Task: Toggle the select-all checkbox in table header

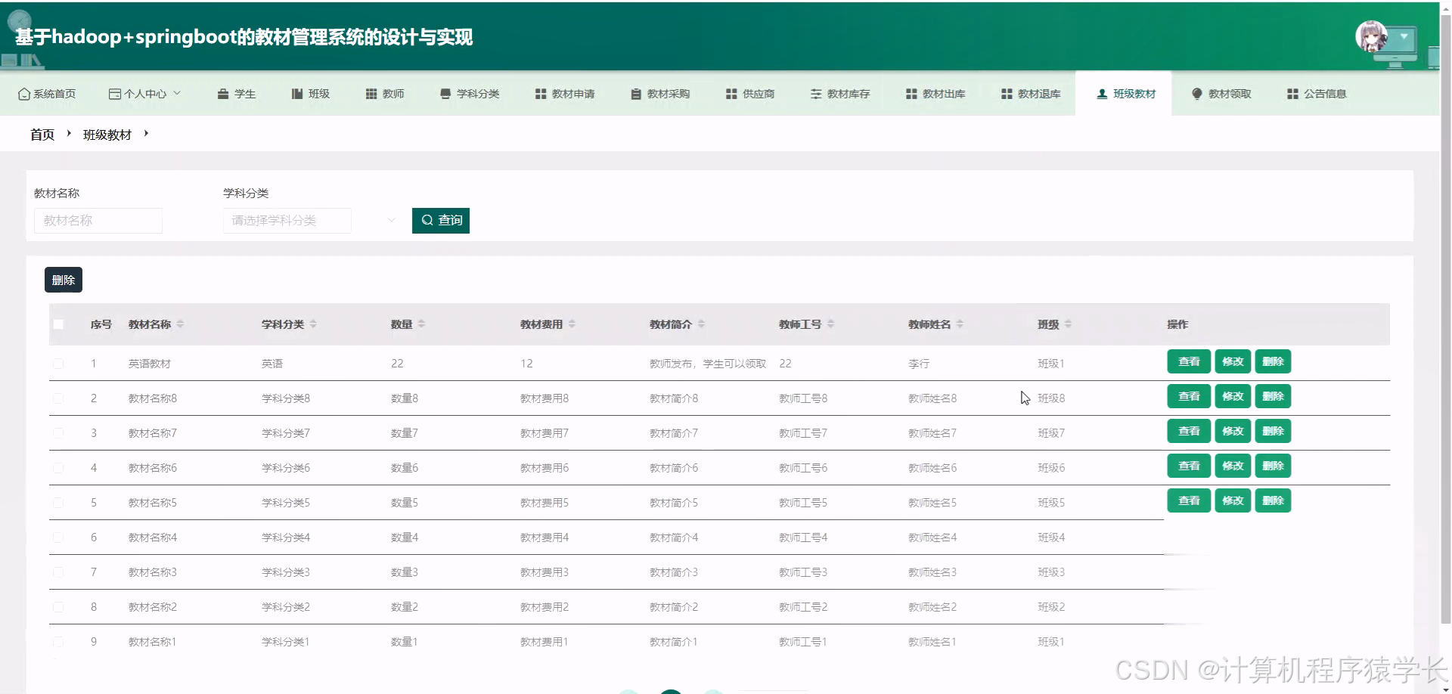Action: click(x=59, y=324)
